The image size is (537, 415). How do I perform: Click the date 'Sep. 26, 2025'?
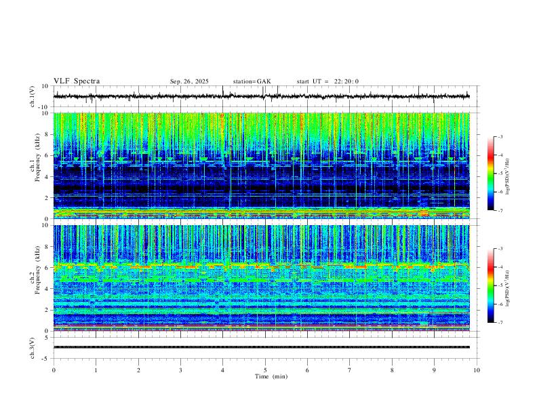coord(189,81)
